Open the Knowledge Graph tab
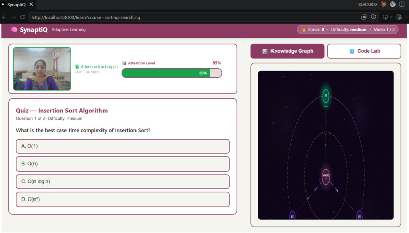 coord(287,51)
